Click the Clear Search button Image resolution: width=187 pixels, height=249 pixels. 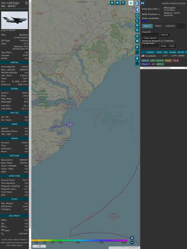[150, 38]
